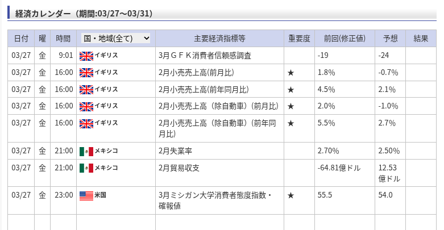This screenshot has width=444, height=230.
Task: Click UK flag beside 2月小売売上高(前月比)
Action: click(x=86, y=73)
